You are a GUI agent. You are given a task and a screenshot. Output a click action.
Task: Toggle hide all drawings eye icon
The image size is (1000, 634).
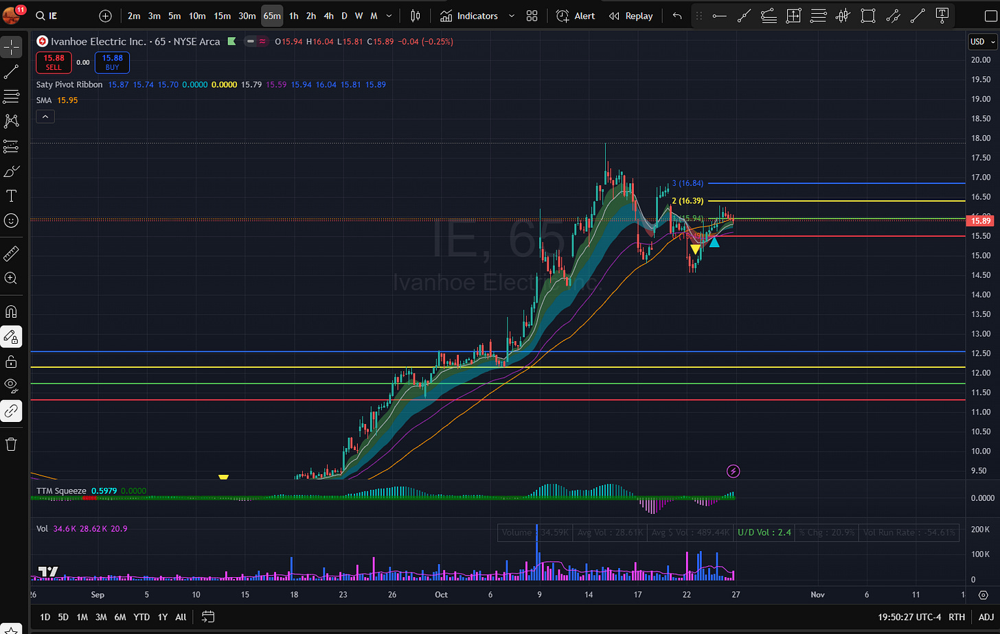[11, 386]
